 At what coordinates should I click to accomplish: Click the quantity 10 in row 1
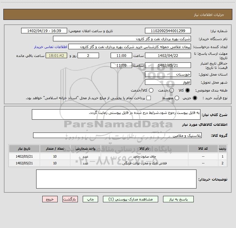55,156
